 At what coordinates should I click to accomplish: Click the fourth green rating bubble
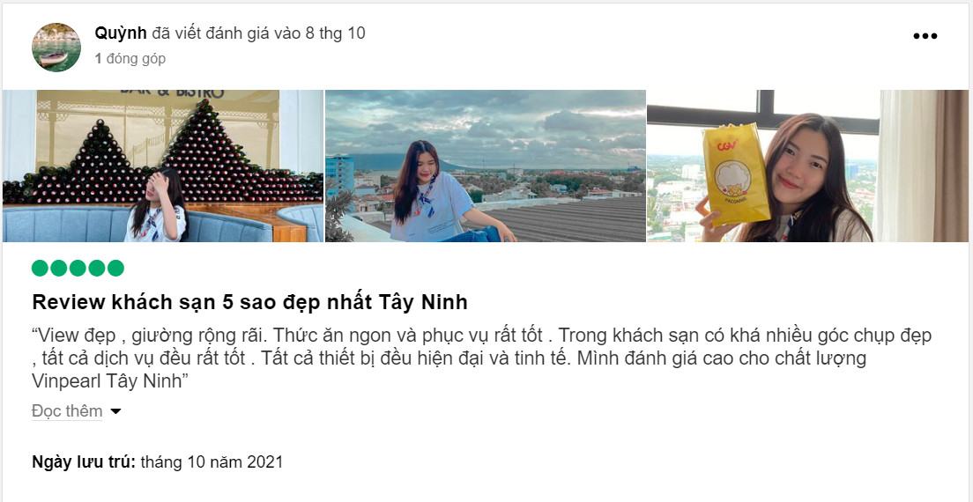(97, 269)
